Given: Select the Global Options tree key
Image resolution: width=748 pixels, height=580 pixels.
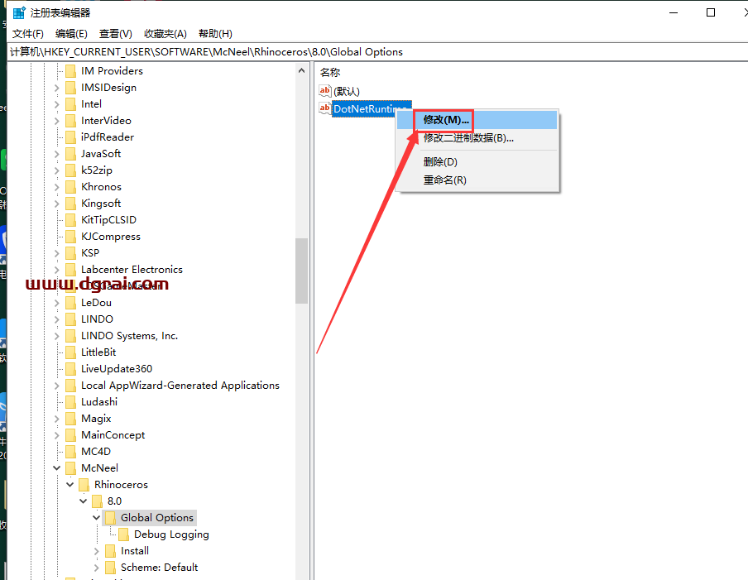Looking at the screenshot, I should [157, 517].
